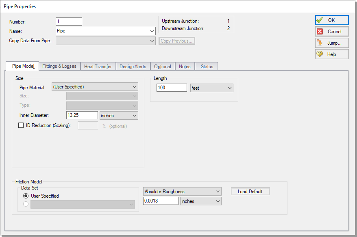Open Help using the question mark button
Viewport: 357px width, 237px height.
point(331,54)
